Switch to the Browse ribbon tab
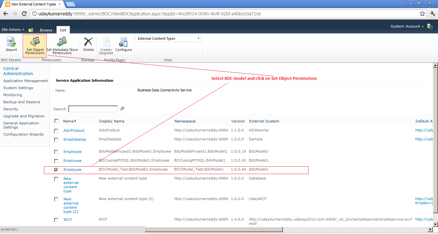Screen dimensions: 438x234 point(46,30)
